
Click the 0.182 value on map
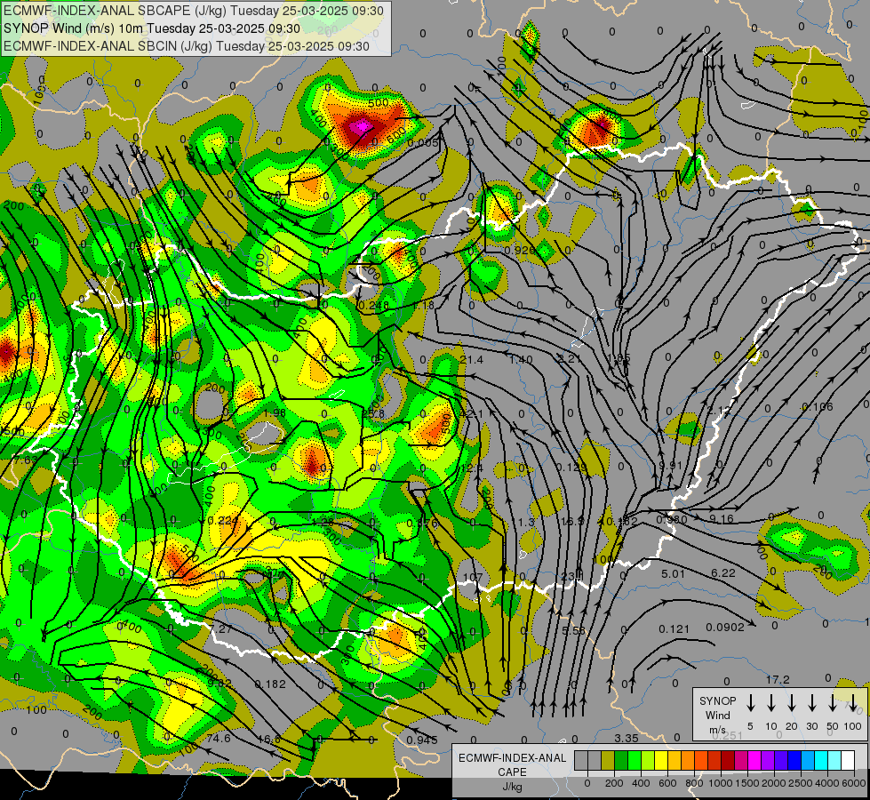pos(270,684)
